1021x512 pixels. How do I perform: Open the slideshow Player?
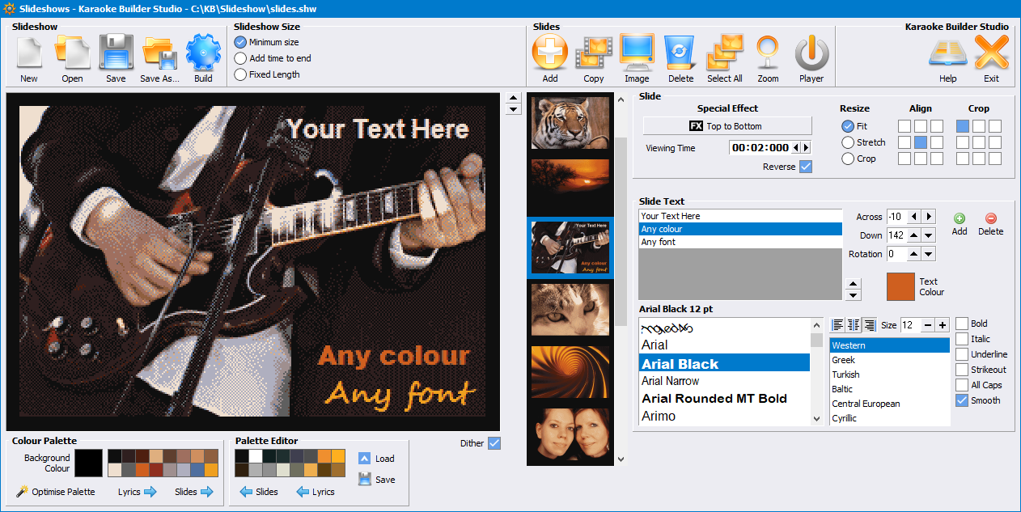coord(811,54)
